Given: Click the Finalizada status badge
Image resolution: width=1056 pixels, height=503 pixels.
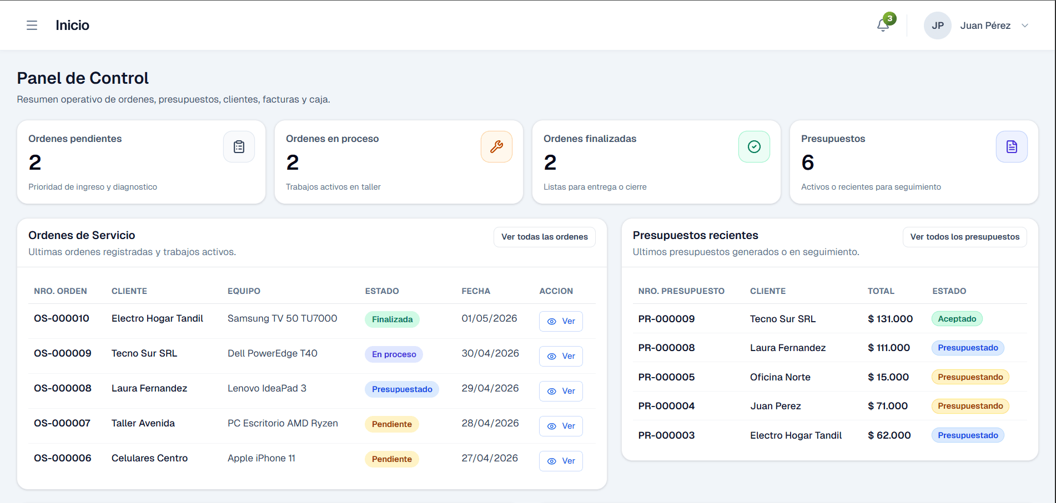Looking at the screenshot, I should (x=392, y=319).
